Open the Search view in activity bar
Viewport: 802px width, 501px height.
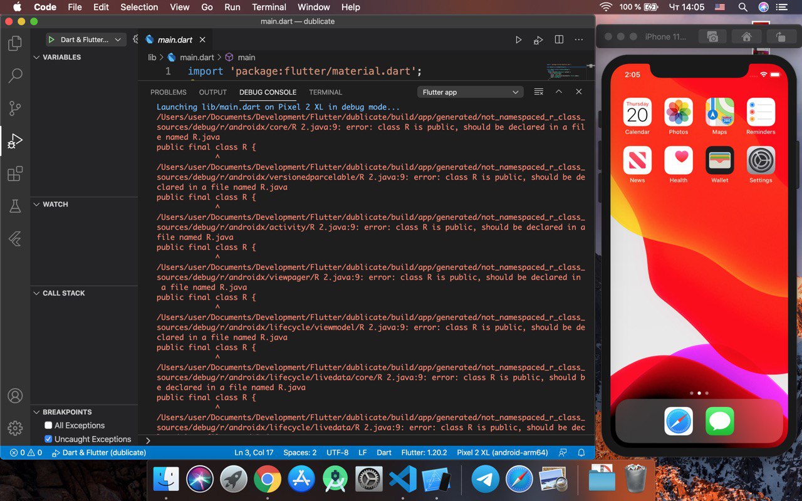(15, 76)
